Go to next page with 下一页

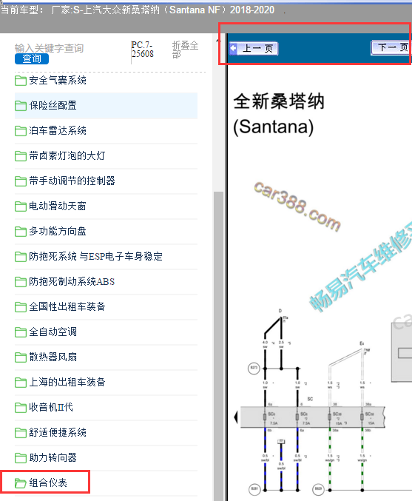pyautogui.click(x=390, y=48)
